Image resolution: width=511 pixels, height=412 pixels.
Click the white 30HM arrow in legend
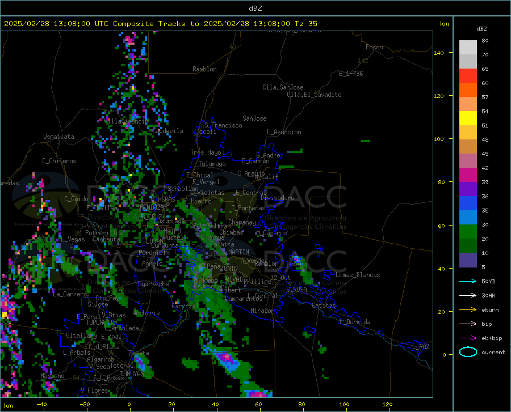click(468, 296)
